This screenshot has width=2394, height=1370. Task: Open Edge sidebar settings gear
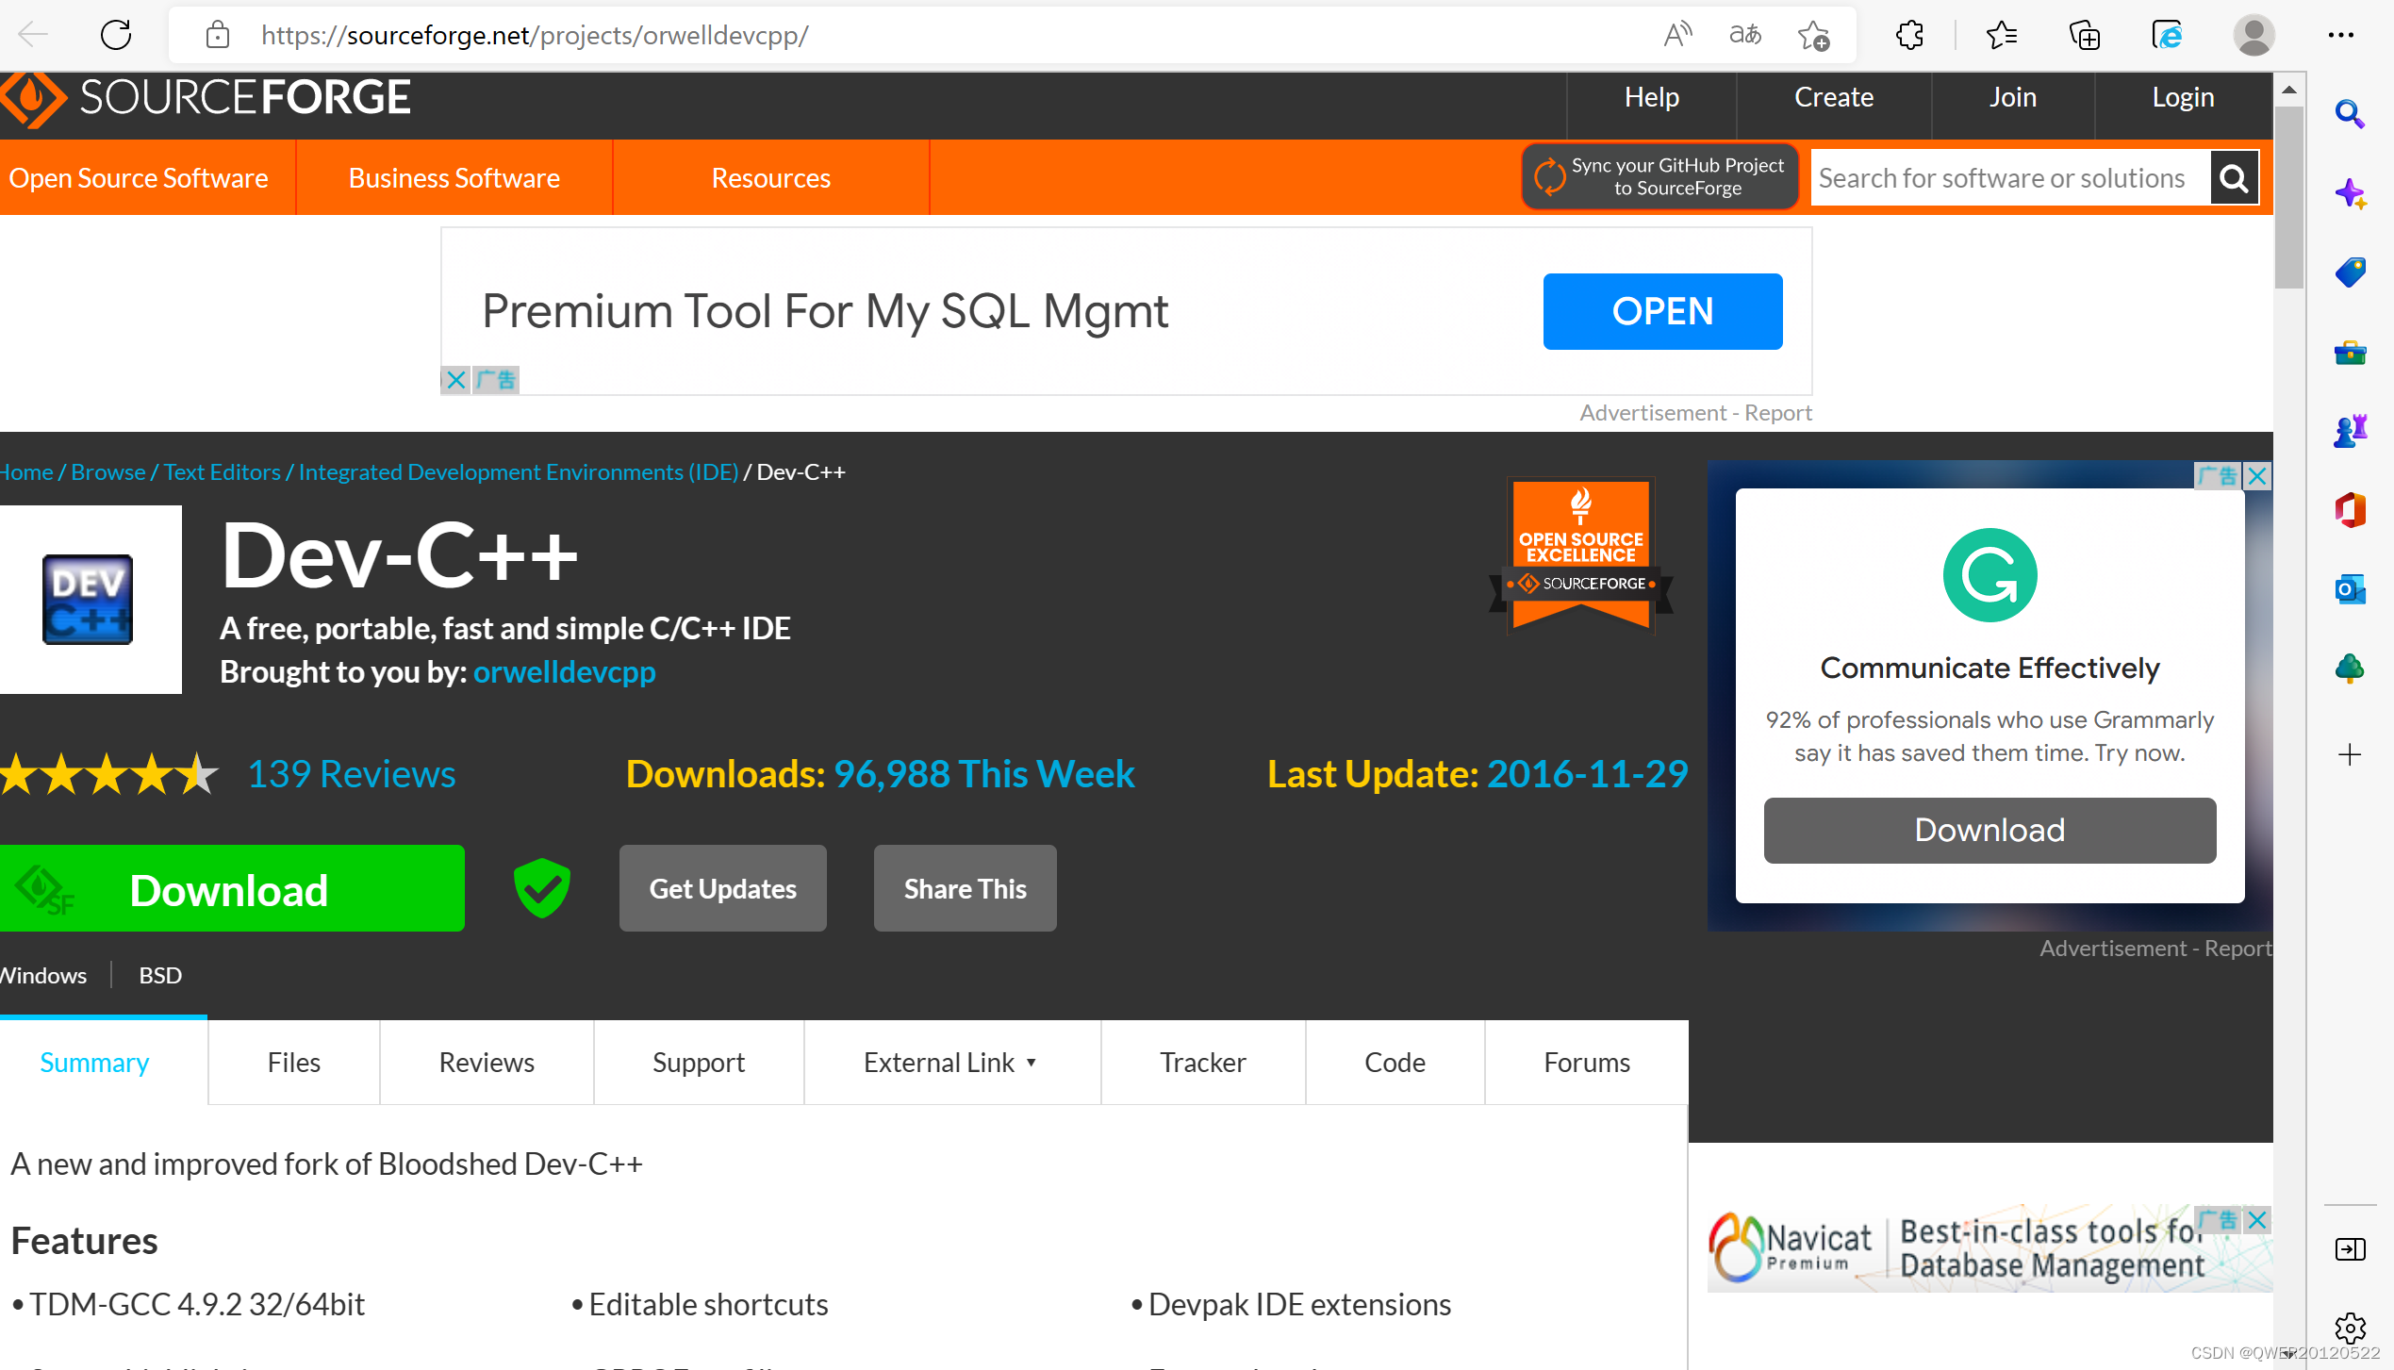point(2350,1329)
